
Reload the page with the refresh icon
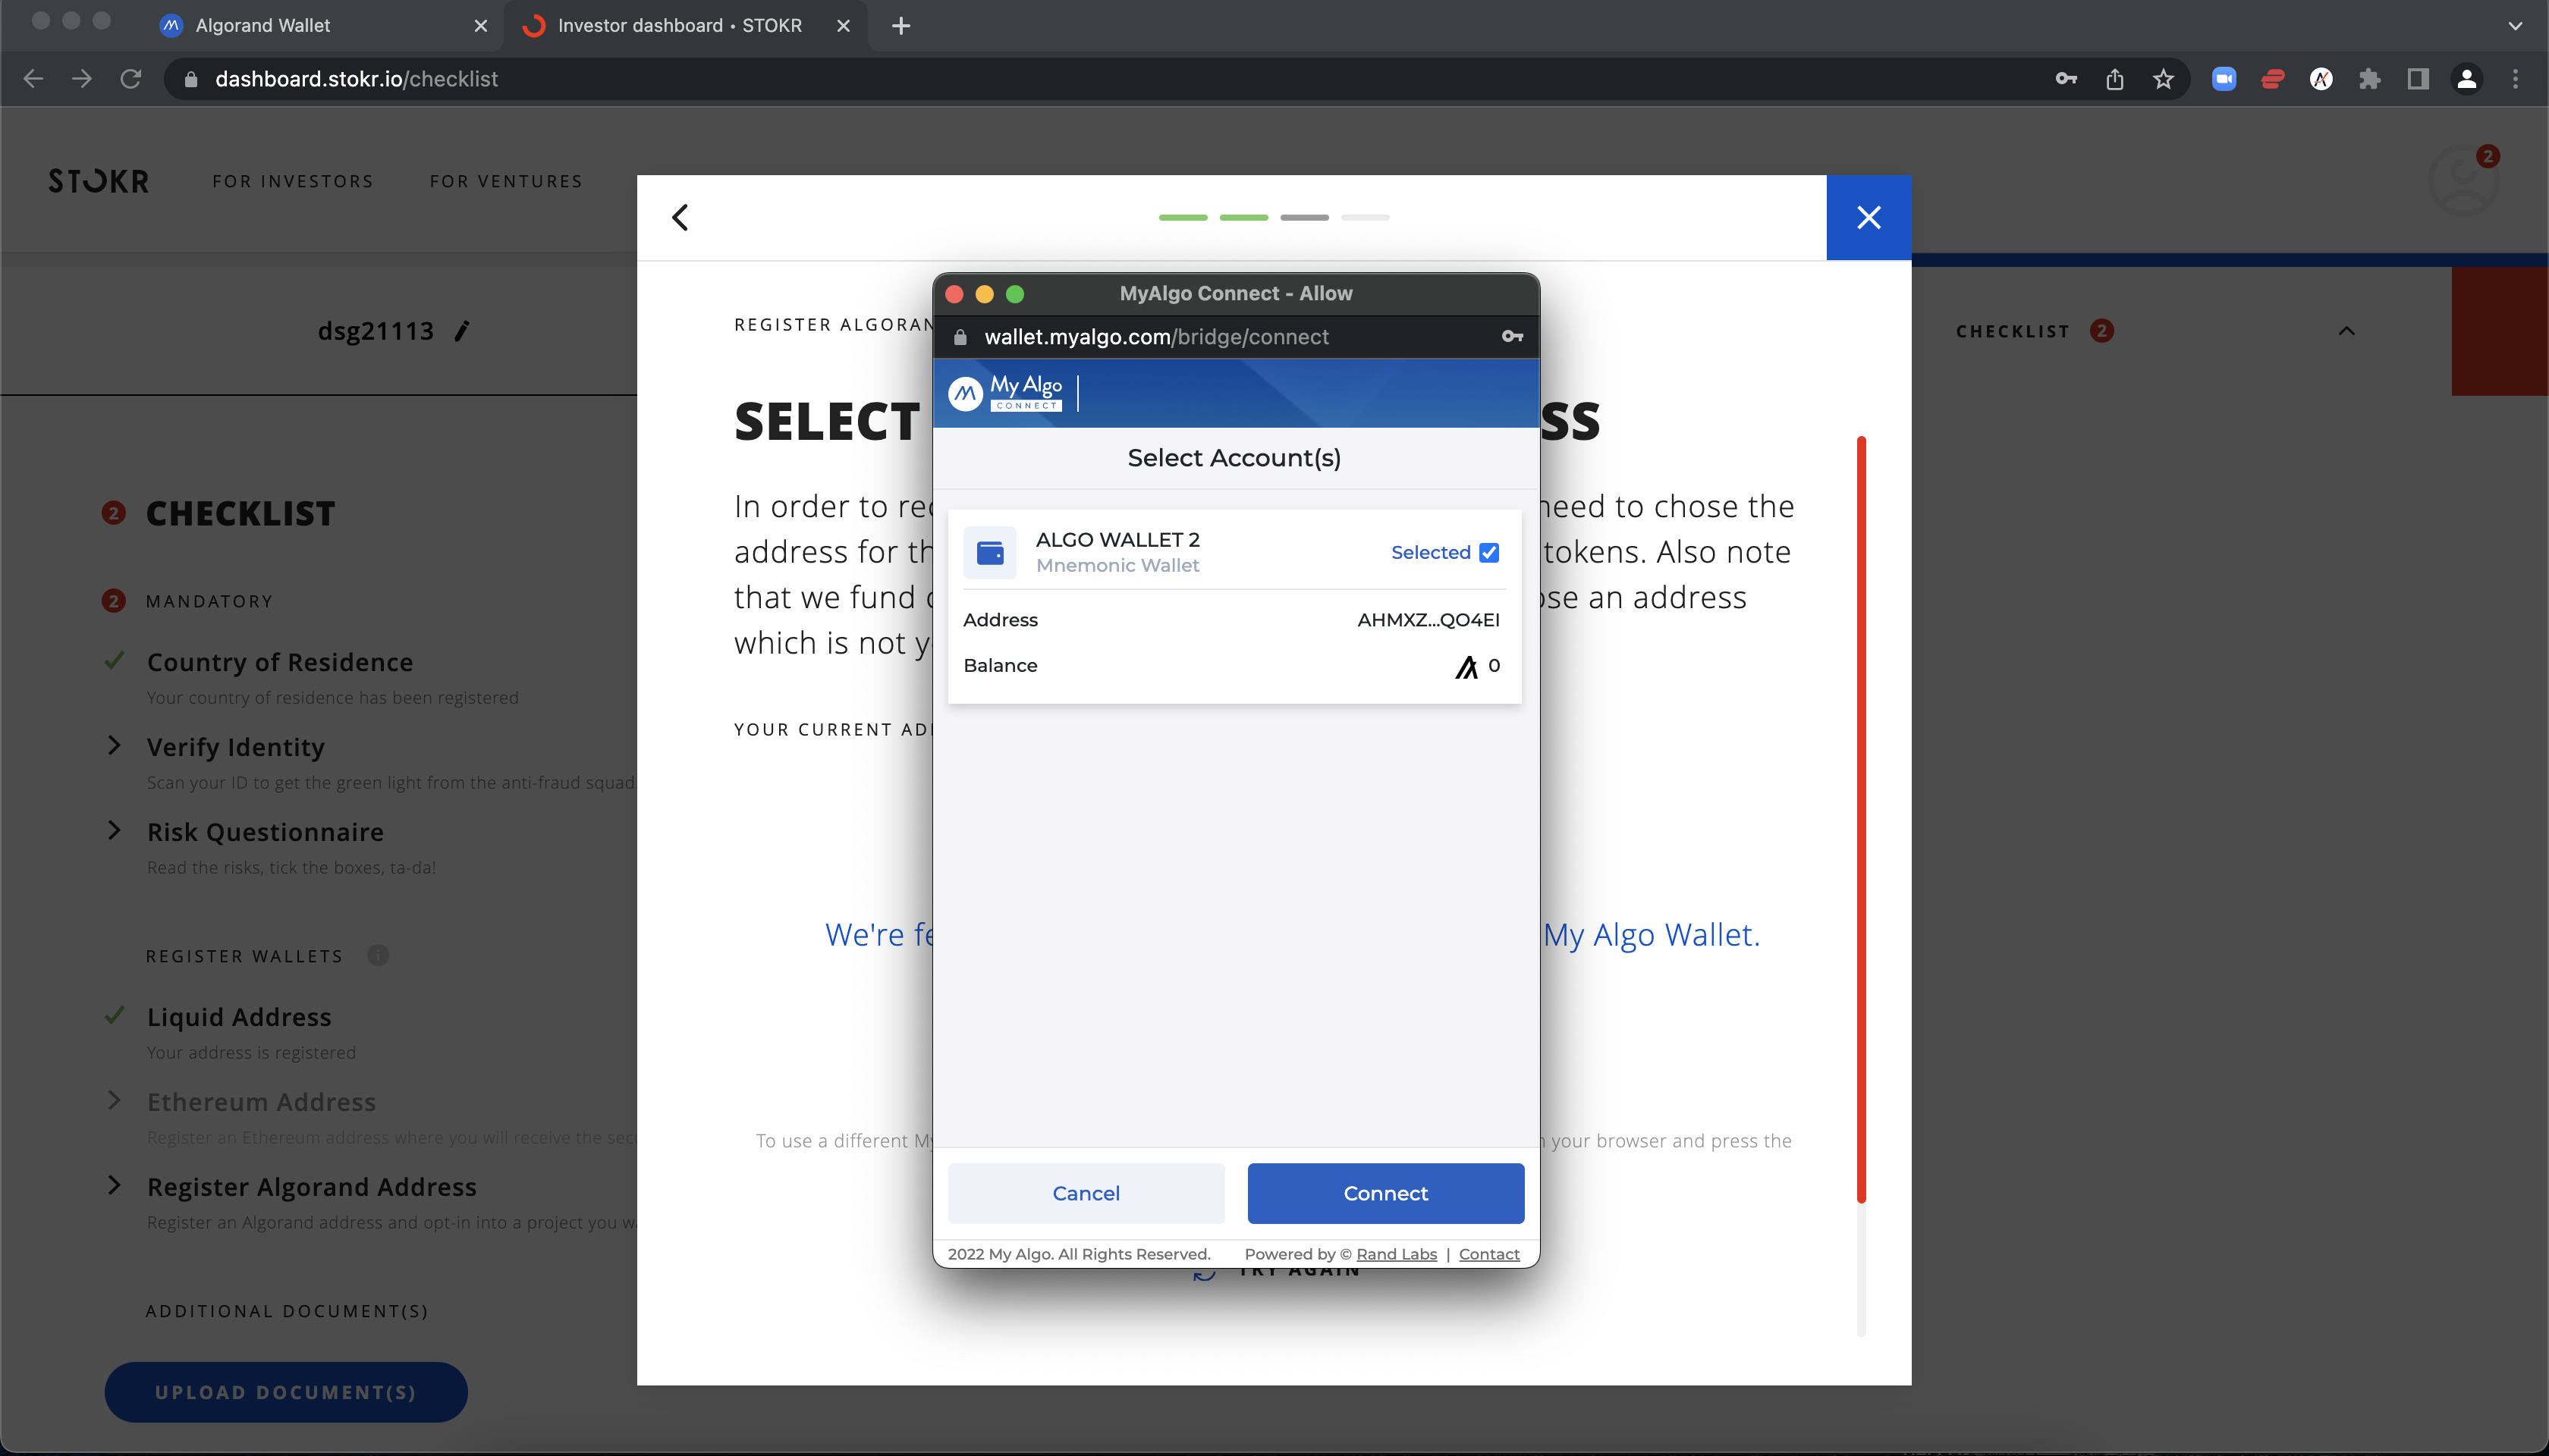point(131,79)
